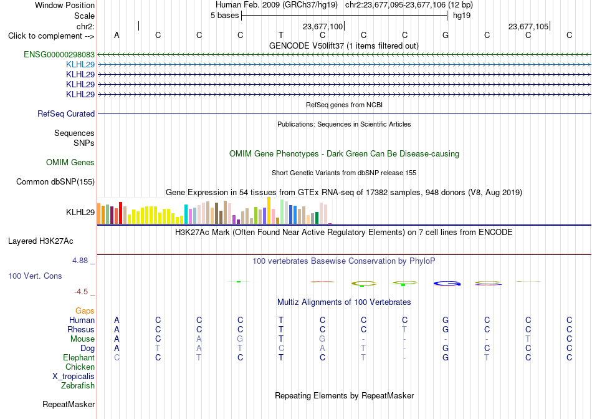Viewport: 592px width, 419px height.
Task: Select the Mouse species row label
Action: pyautogui.click(x=82, y=339)
